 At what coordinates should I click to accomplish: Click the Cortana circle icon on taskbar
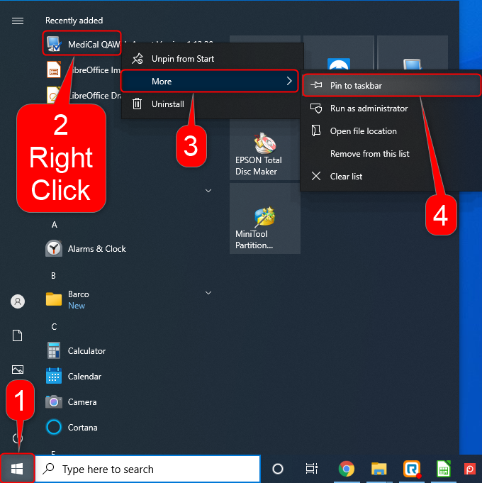tap(278, 469)
